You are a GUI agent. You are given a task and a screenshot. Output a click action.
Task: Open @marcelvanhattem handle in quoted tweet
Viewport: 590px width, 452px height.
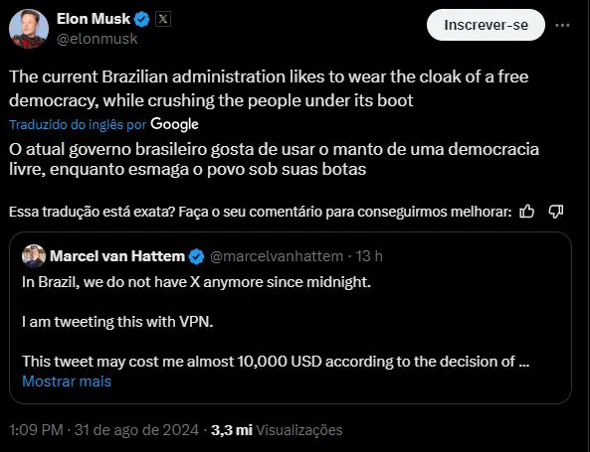click(x=277, y=256)
